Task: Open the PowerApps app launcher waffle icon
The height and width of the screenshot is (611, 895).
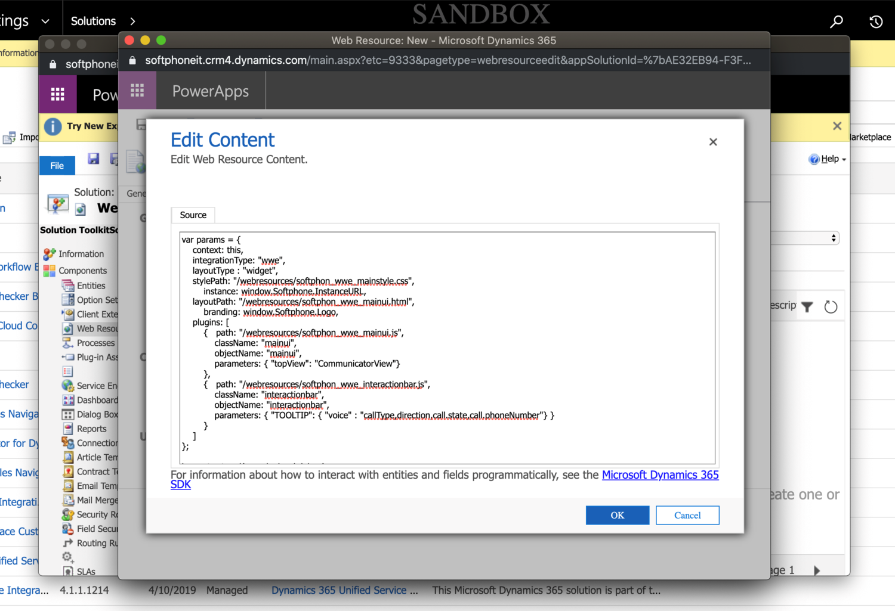Action: [x=137, y=91]
